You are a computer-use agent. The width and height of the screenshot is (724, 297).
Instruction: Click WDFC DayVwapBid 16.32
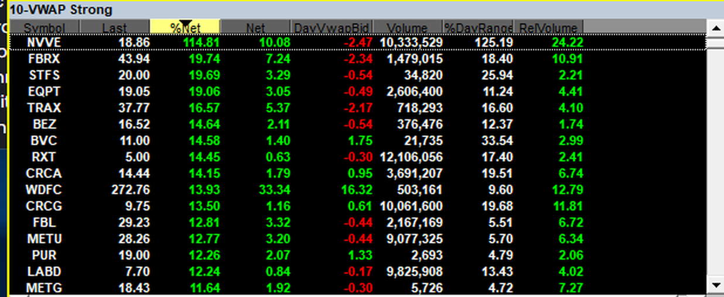[x=357, y=189]
